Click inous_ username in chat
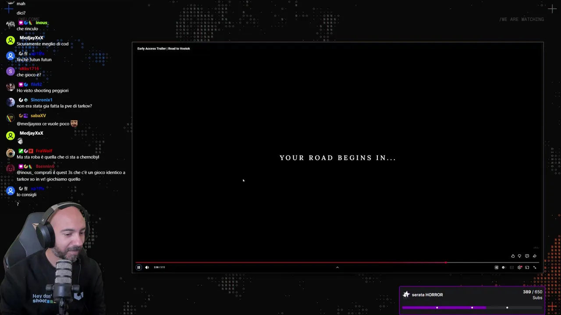Viewport: 561px width, 315px height. click(41, 23)
